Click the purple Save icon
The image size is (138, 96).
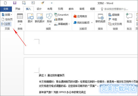[15, 3]
